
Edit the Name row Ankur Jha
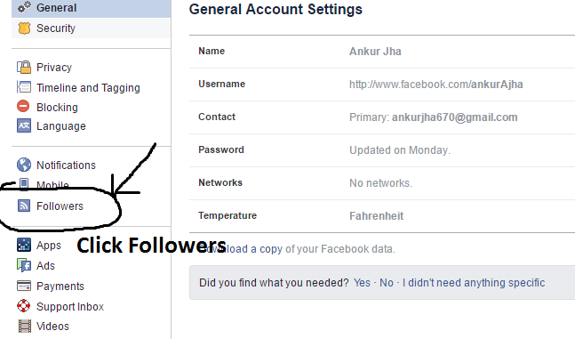pos(382,52)
